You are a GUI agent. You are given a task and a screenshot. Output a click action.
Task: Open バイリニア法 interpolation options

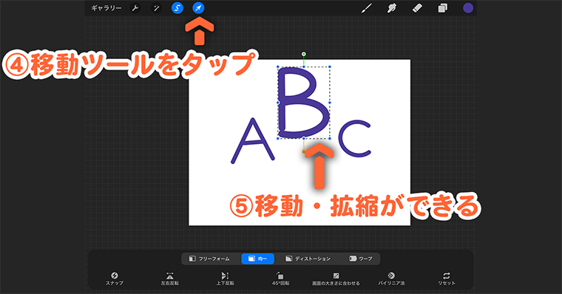point(391,278)
